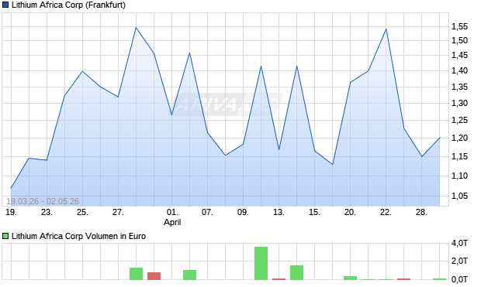Click the date range 19.03.26 - 02.05.26

[43, 201]
